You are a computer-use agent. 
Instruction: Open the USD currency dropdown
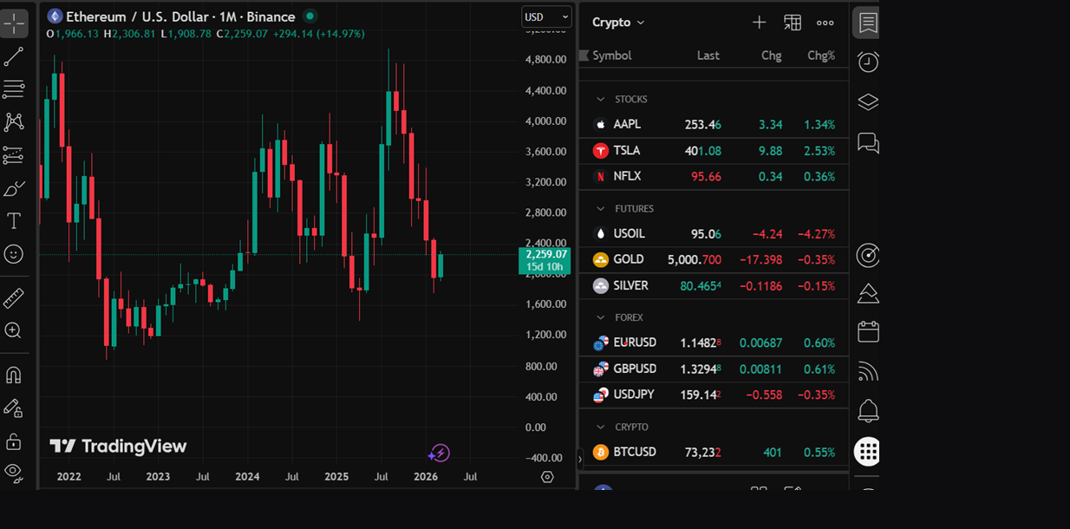(x=546, y=16)
